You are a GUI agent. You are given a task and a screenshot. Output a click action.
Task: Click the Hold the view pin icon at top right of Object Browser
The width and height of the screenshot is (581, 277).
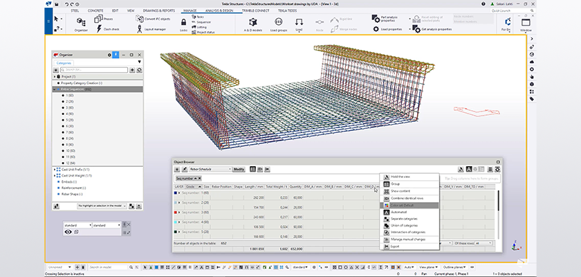pos(461,170)
